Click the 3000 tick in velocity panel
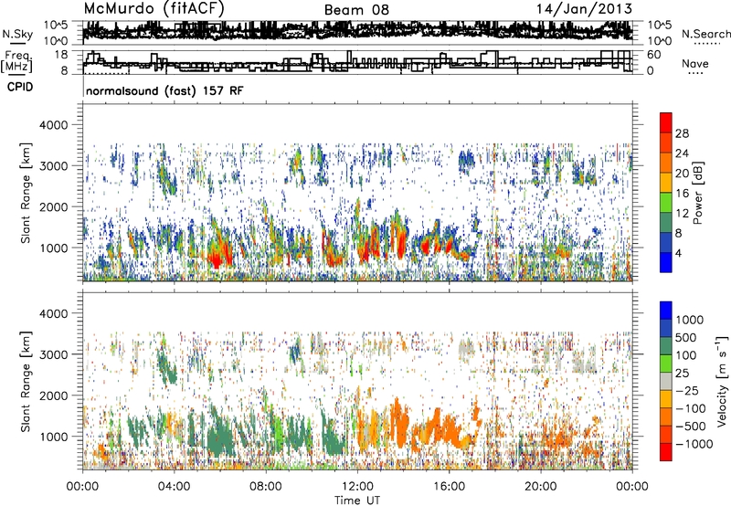 coord(56,354)
